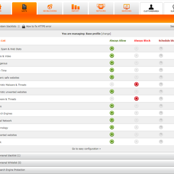Open the Report bar chart icon

[x=75, y=7]
